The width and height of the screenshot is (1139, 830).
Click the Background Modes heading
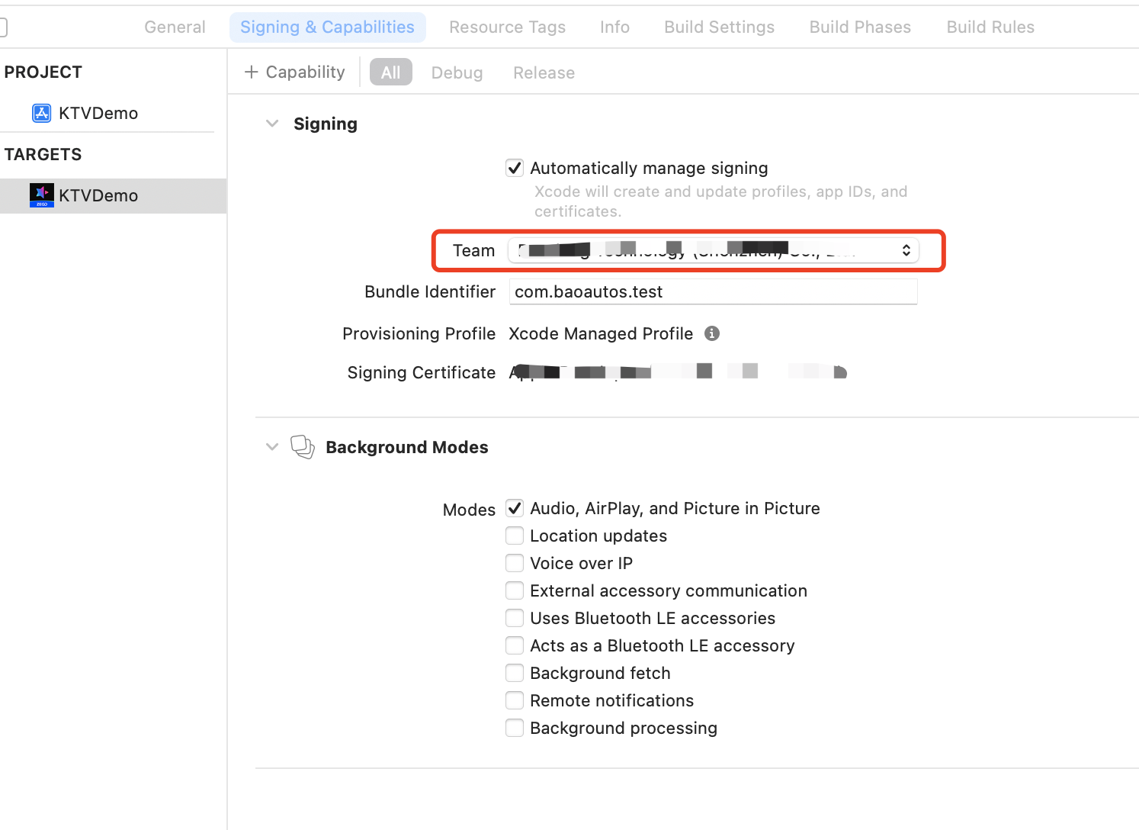pos(407,447)
